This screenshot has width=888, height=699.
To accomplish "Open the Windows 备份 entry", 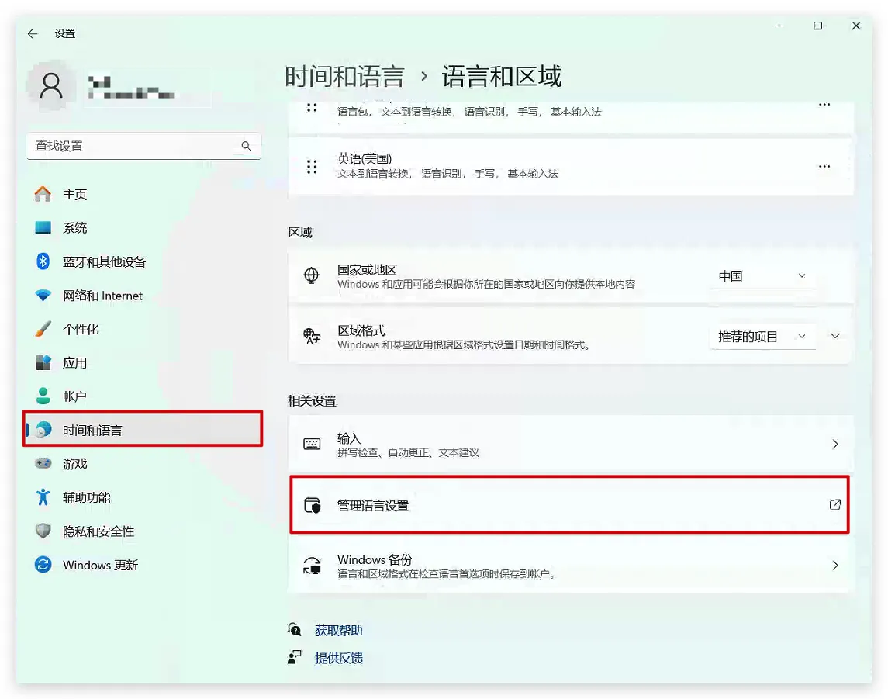I will (569, 566).
